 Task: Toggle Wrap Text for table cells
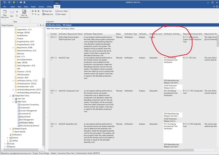[43, 11]
